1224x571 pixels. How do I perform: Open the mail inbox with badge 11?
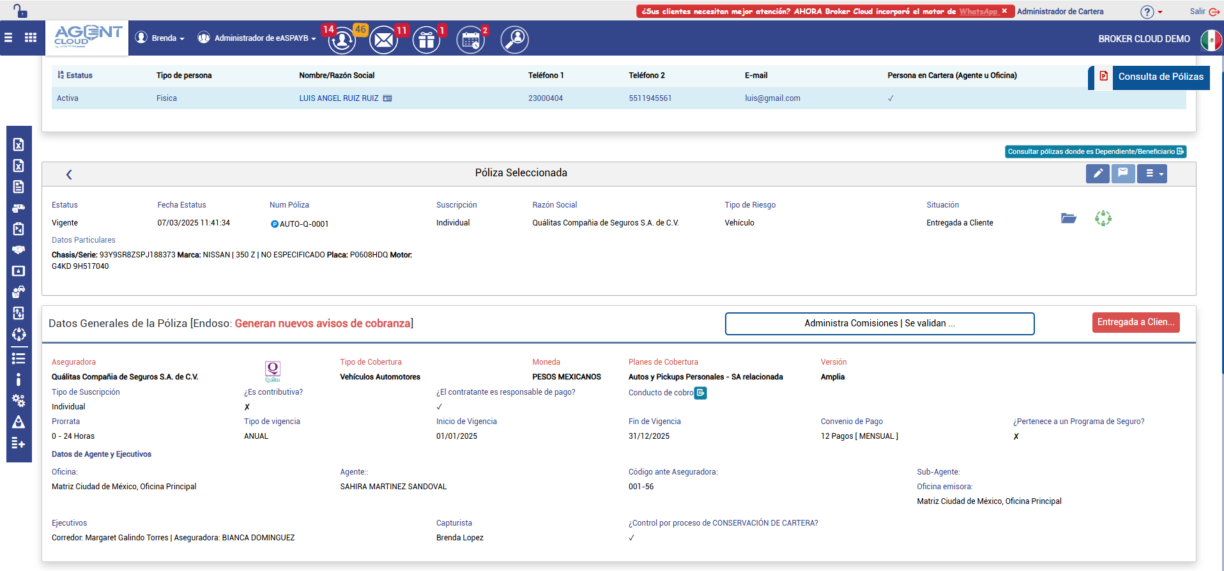(384, 40)
